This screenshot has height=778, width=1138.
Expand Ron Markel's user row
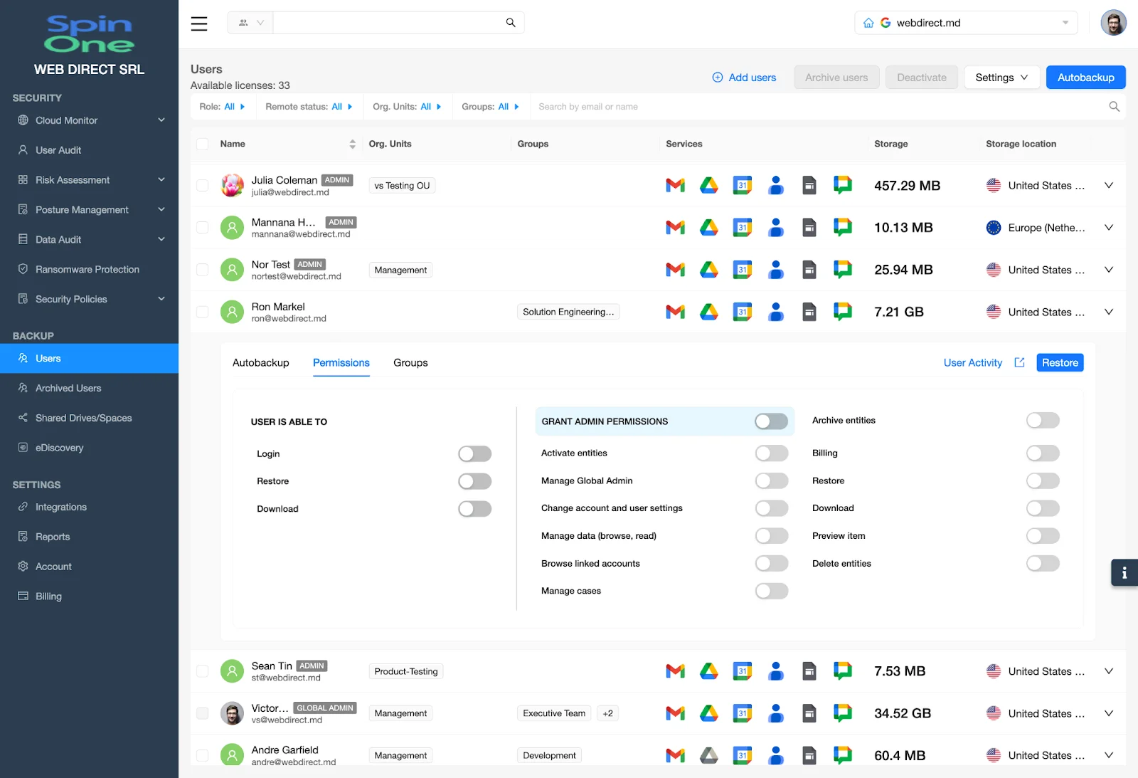coord(1108,311)
